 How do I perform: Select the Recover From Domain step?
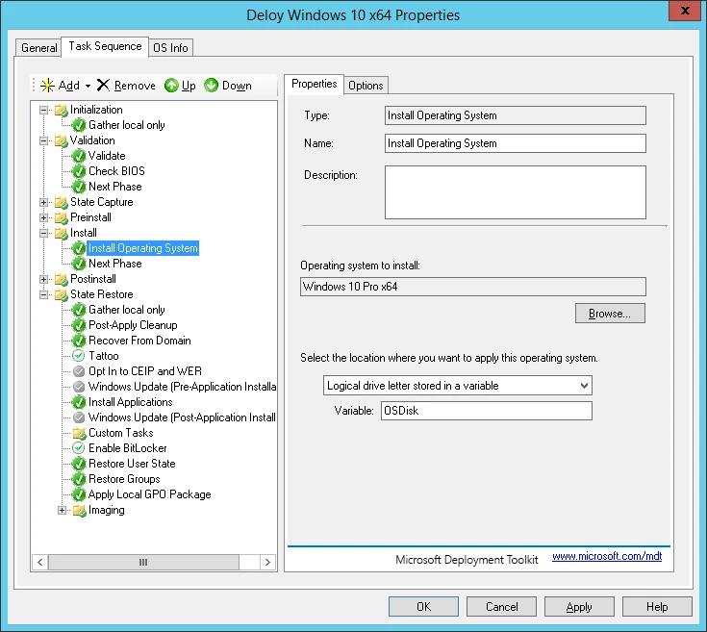(139, 341)
